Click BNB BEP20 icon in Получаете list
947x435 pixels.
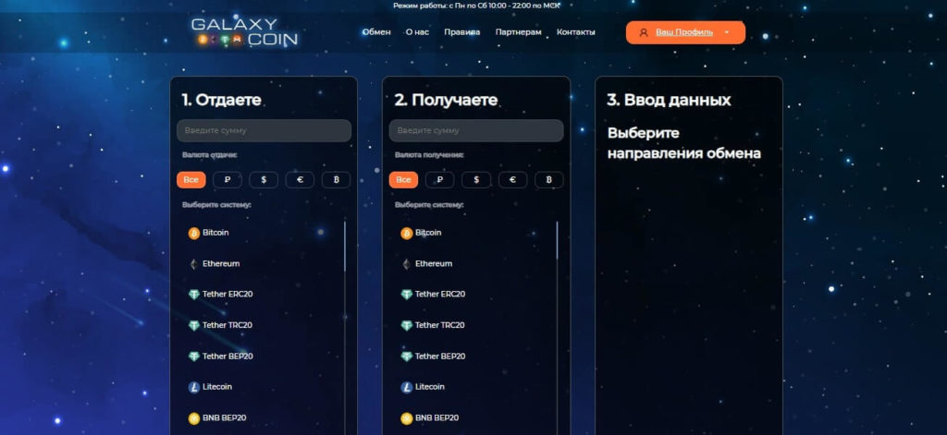[407, 418]
